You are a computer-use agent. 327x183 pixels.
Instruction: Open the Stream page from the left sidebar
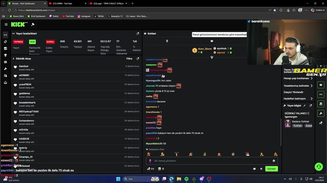[x=5, y=35]
